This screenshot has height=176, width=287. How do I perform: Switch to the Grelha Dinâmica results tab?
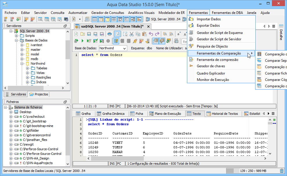coord(111,114)
